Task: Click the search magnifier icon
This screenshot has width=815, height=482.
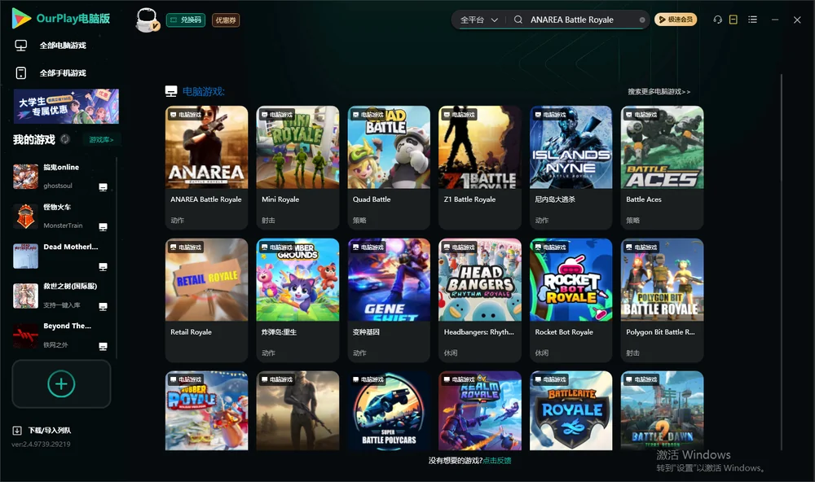Action: 518,20
